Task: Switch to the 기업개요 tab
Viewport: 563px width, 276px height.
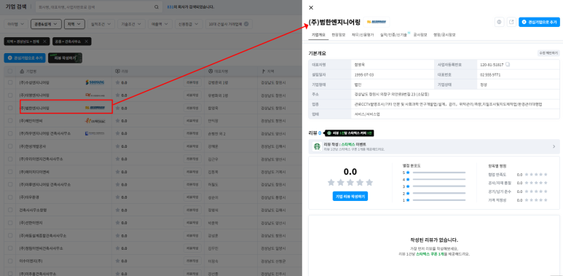Action: (x=318, y=35)
